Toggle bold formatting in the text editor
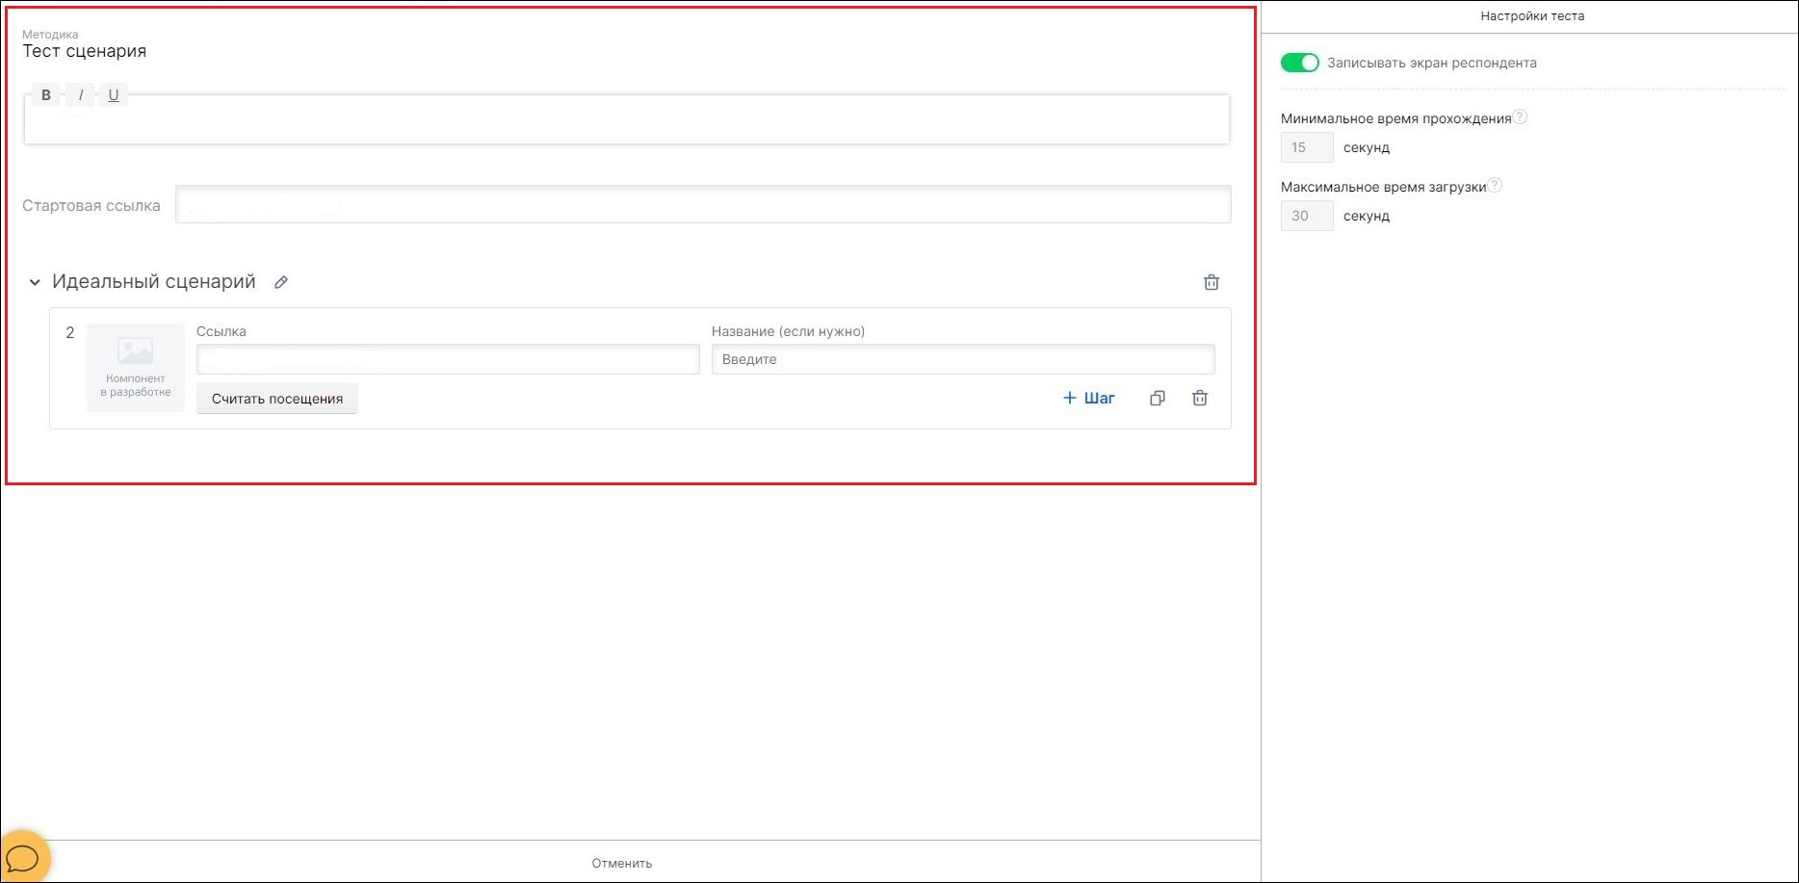The width and height of the screenshot is (1799, 883). pyautogui.click(x=46, y=95)
